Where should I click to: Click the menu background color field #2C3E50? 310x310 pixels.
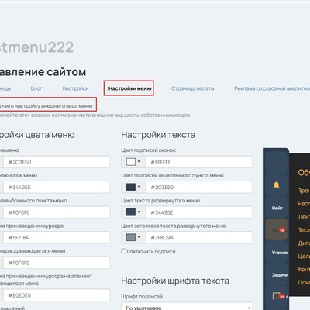57,162
